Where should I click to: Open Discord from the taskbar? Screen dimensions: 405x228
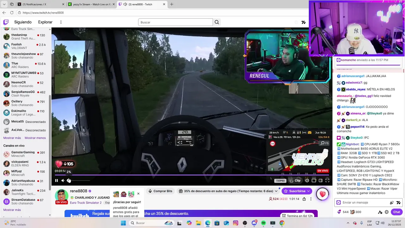click(x=254, y=223)
